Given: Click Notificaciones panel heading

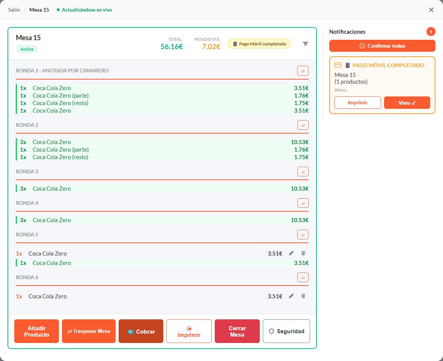Looking at the screenshot, I should tap(347, 32).
